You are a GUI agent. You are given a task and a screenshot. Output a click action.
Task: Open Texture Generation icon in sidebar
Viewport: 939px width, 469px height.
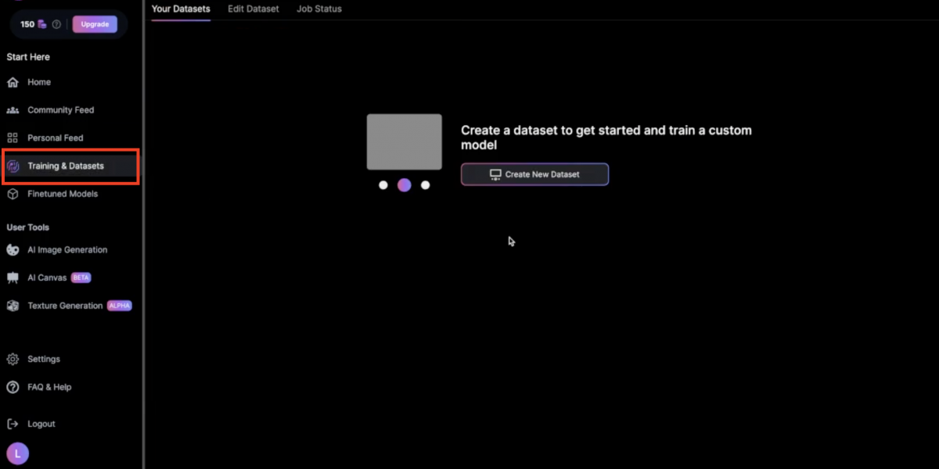pyautogui.click(x=13, y=306)
